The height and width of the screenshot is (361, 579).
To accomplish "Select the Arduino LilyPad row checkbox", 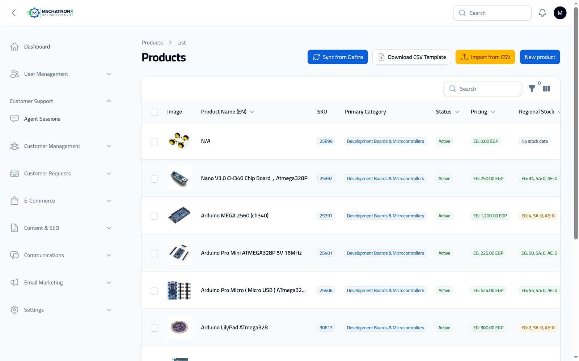I will pyautogui.click(x=155, y=328).
